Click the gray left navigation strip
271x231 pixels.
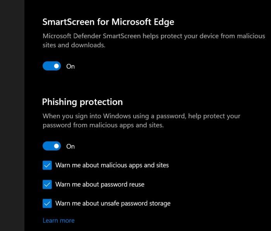coord(12,116)
